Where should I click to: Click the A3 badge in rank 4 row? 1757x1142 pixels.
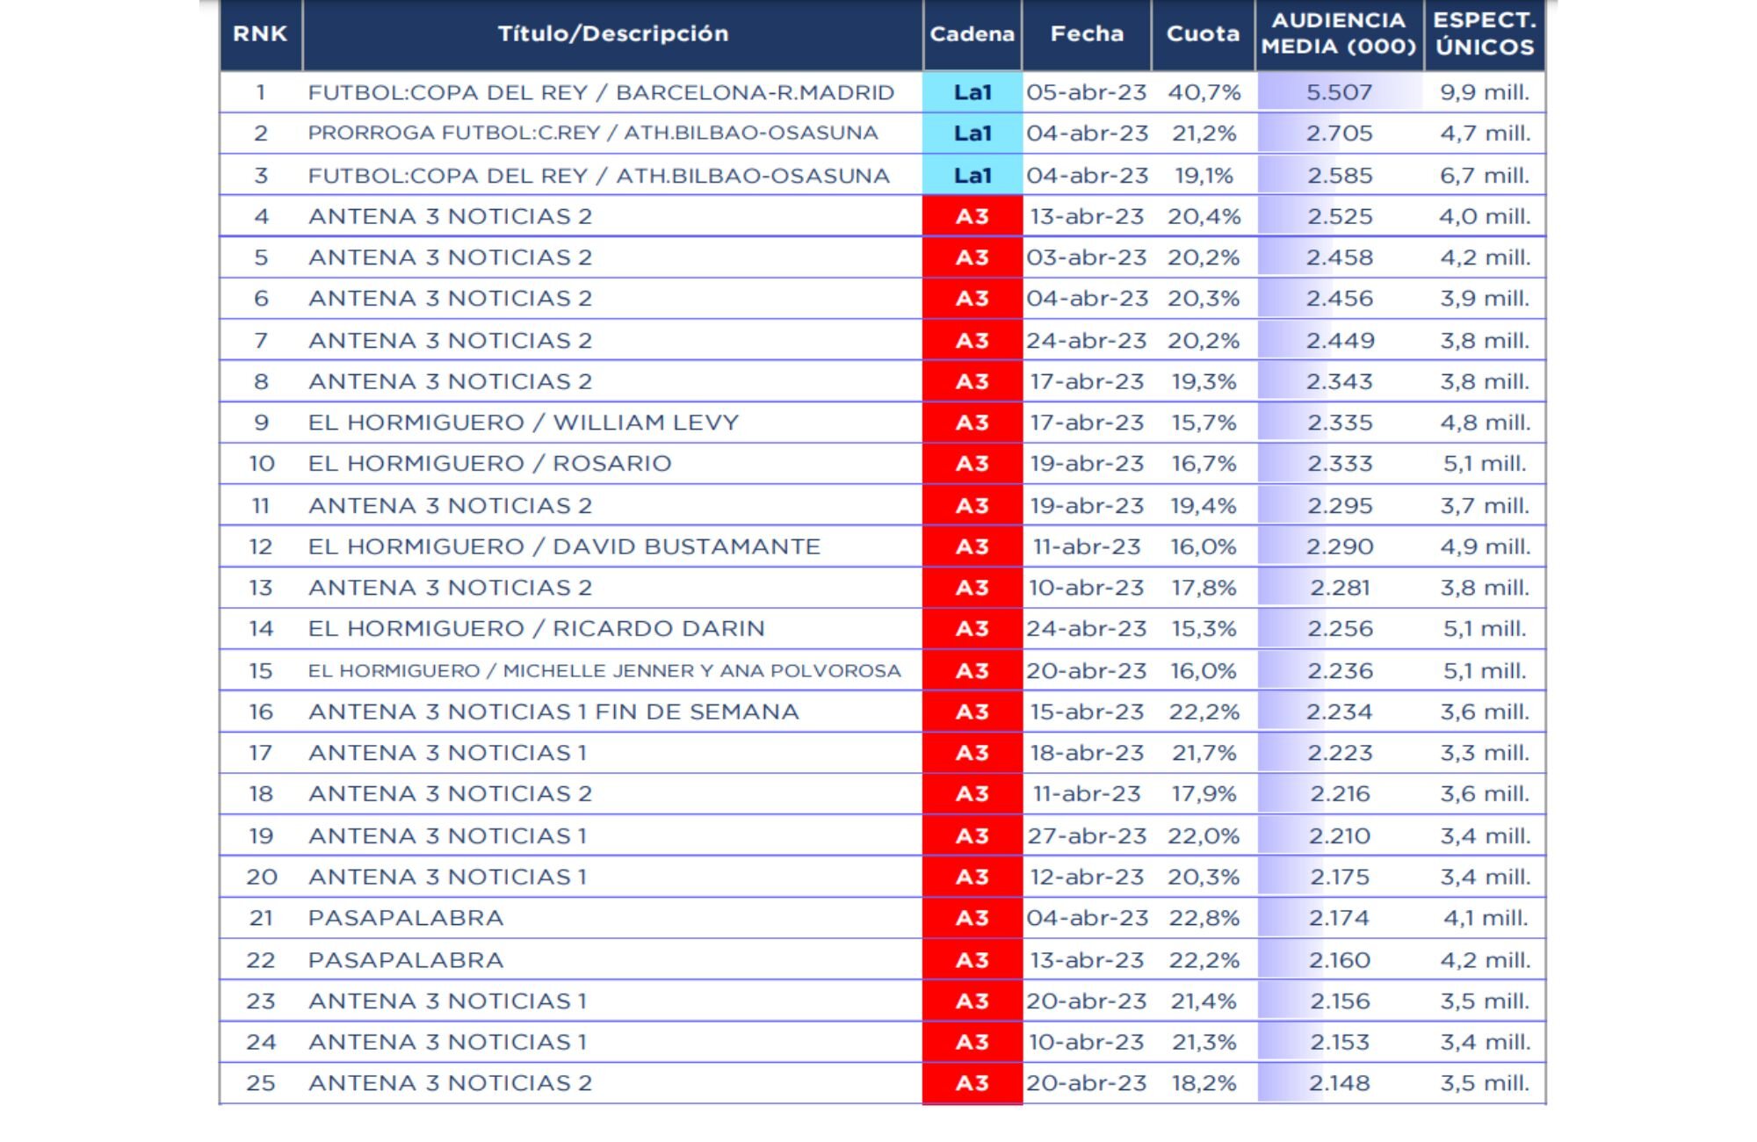click(972, 216)
